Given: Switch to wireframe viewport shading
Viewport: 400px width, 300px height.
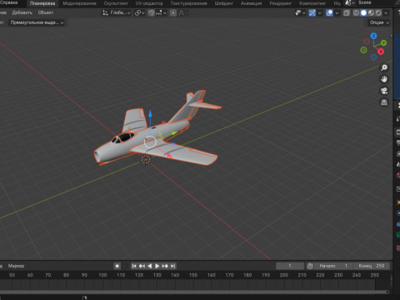Looking at the screenshot, I should point(356,13).
